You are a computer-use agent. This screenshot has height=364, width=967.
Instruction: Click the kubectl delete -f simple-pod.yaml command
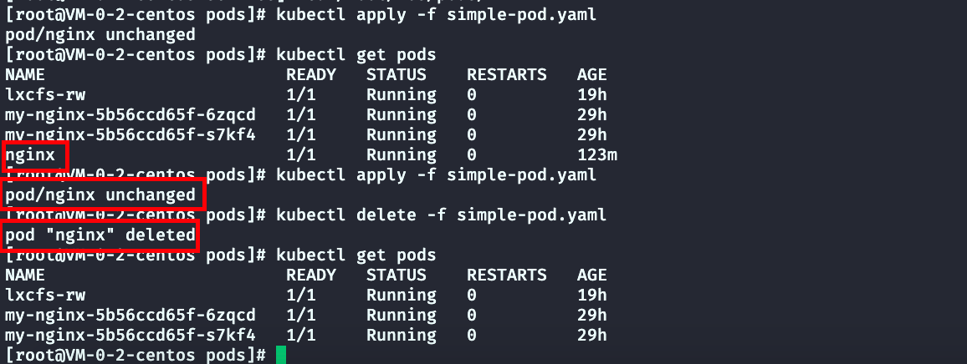coord(441,215)
